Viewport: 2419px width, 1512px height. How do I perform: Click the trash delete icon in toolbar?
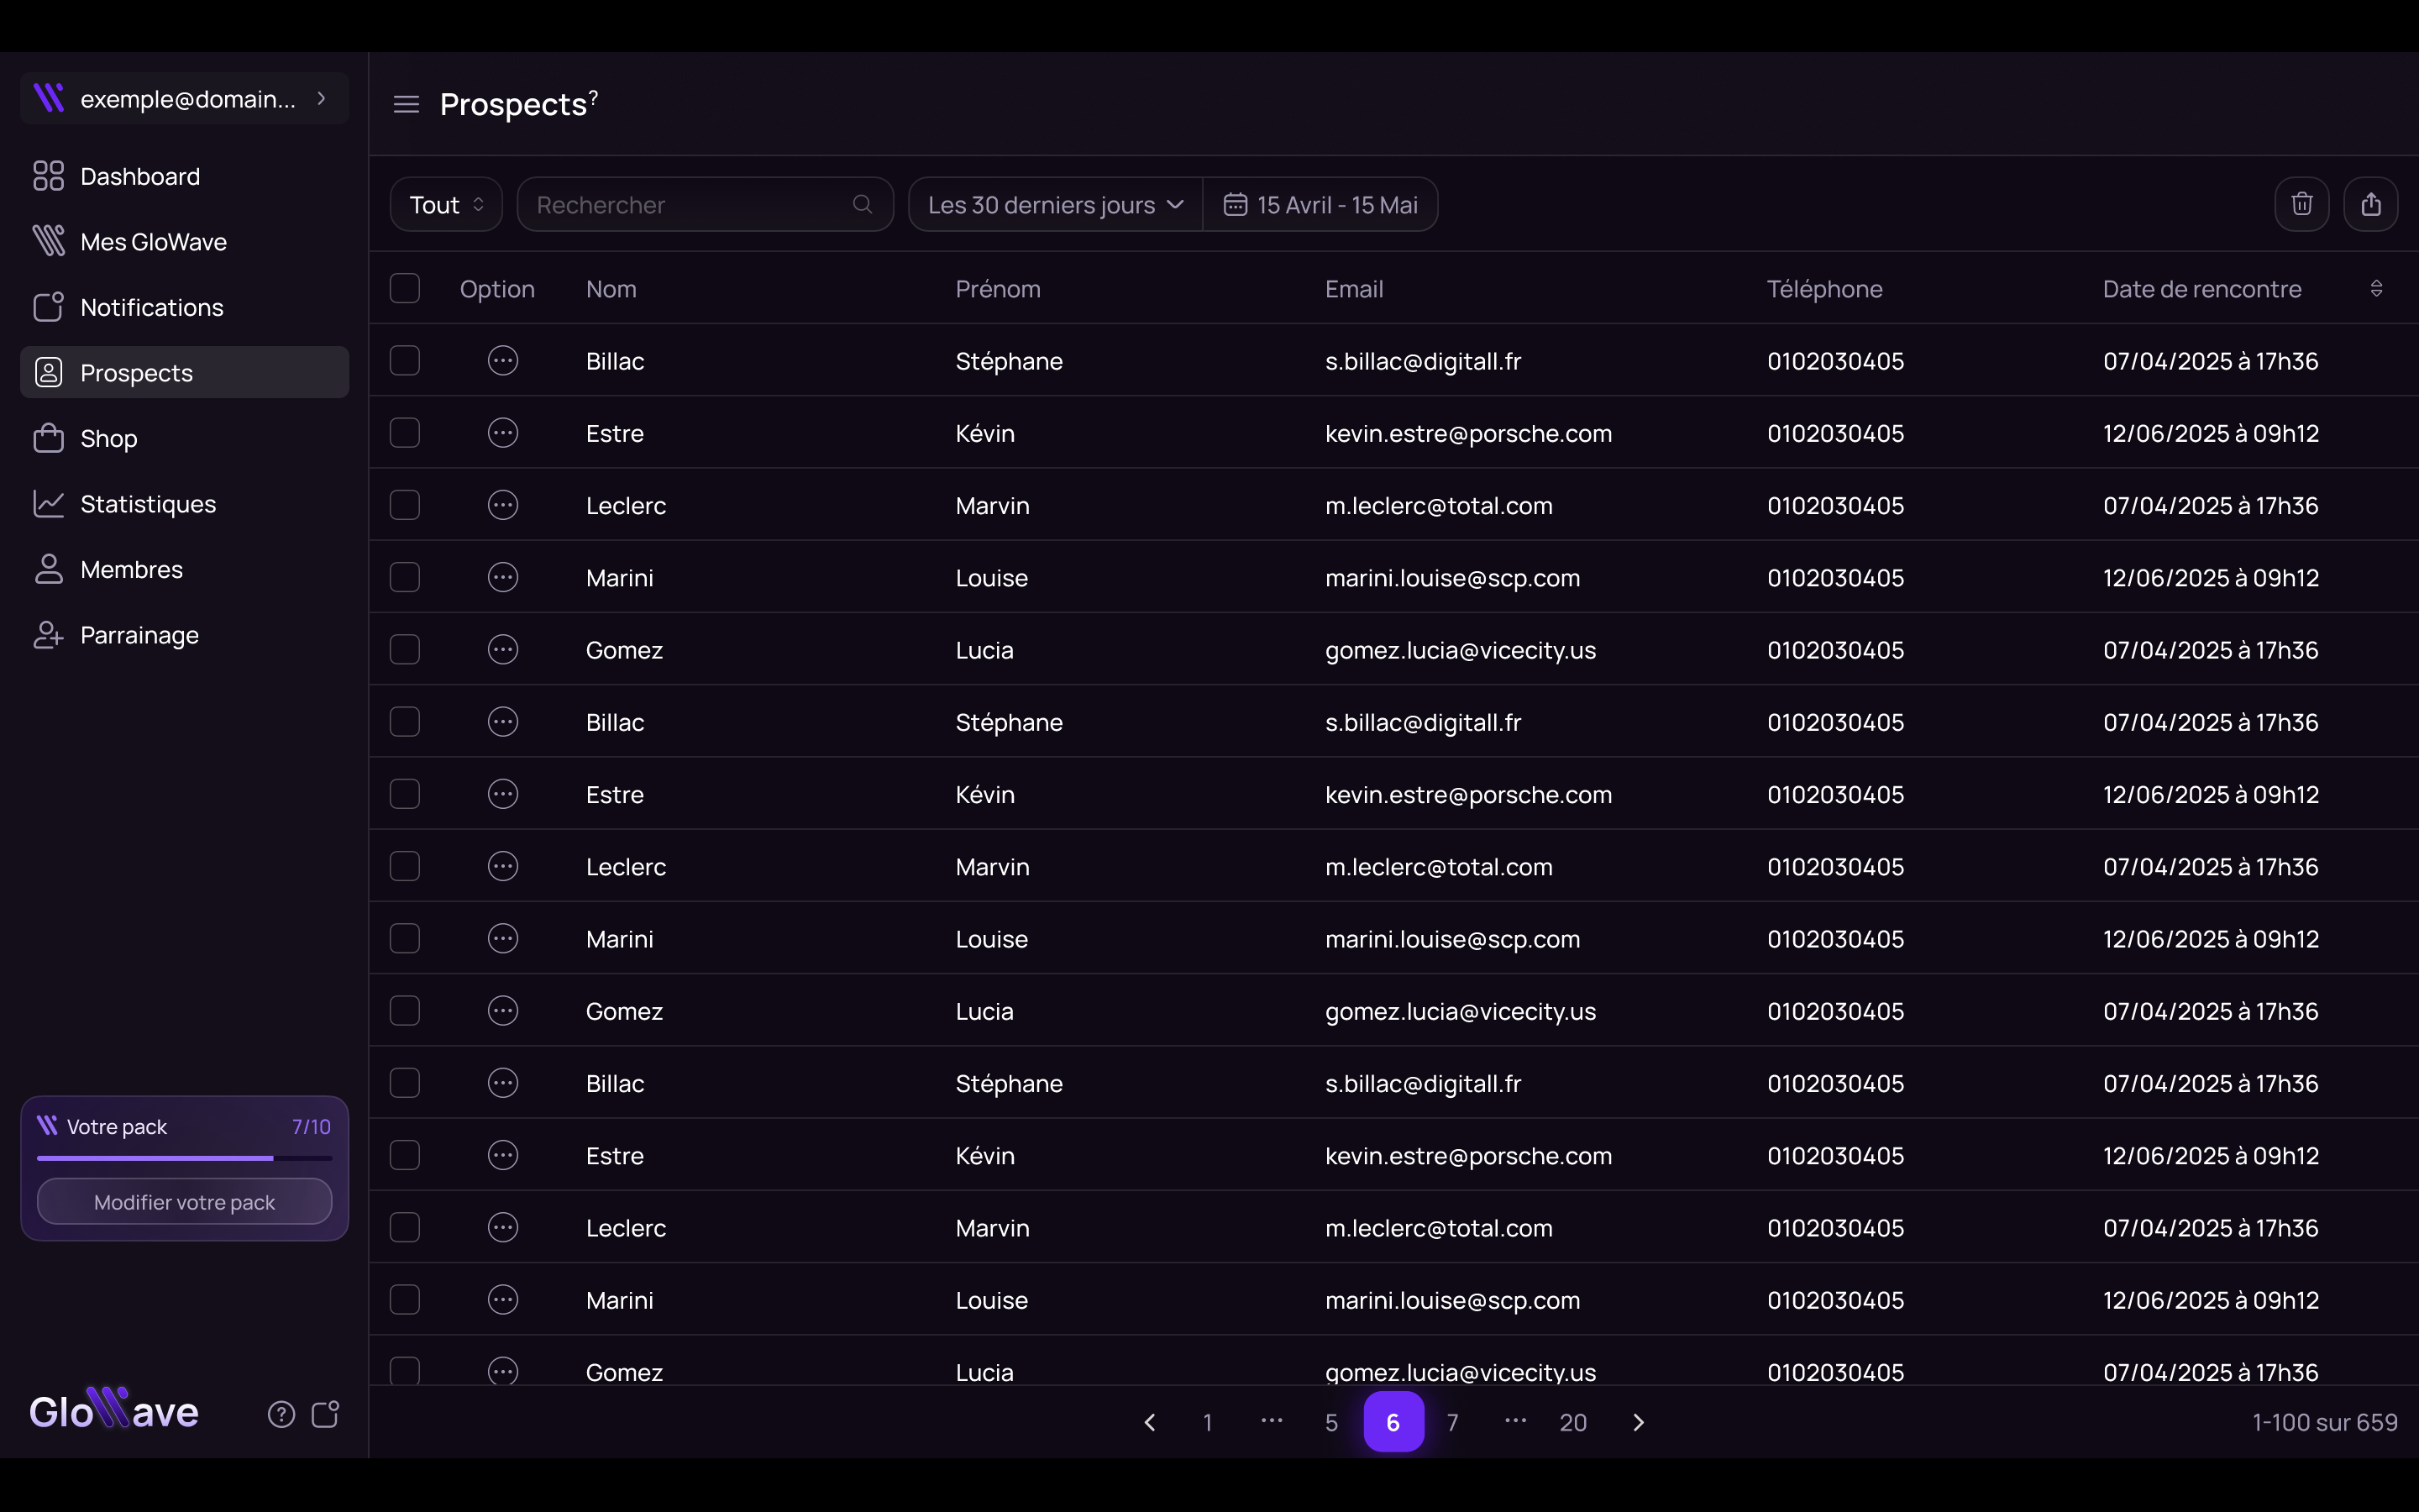coord(2301,204)
